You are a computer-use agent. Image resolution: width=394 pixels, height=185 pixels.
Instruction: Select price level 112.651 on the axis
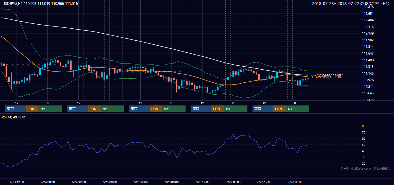click(368, 14)
